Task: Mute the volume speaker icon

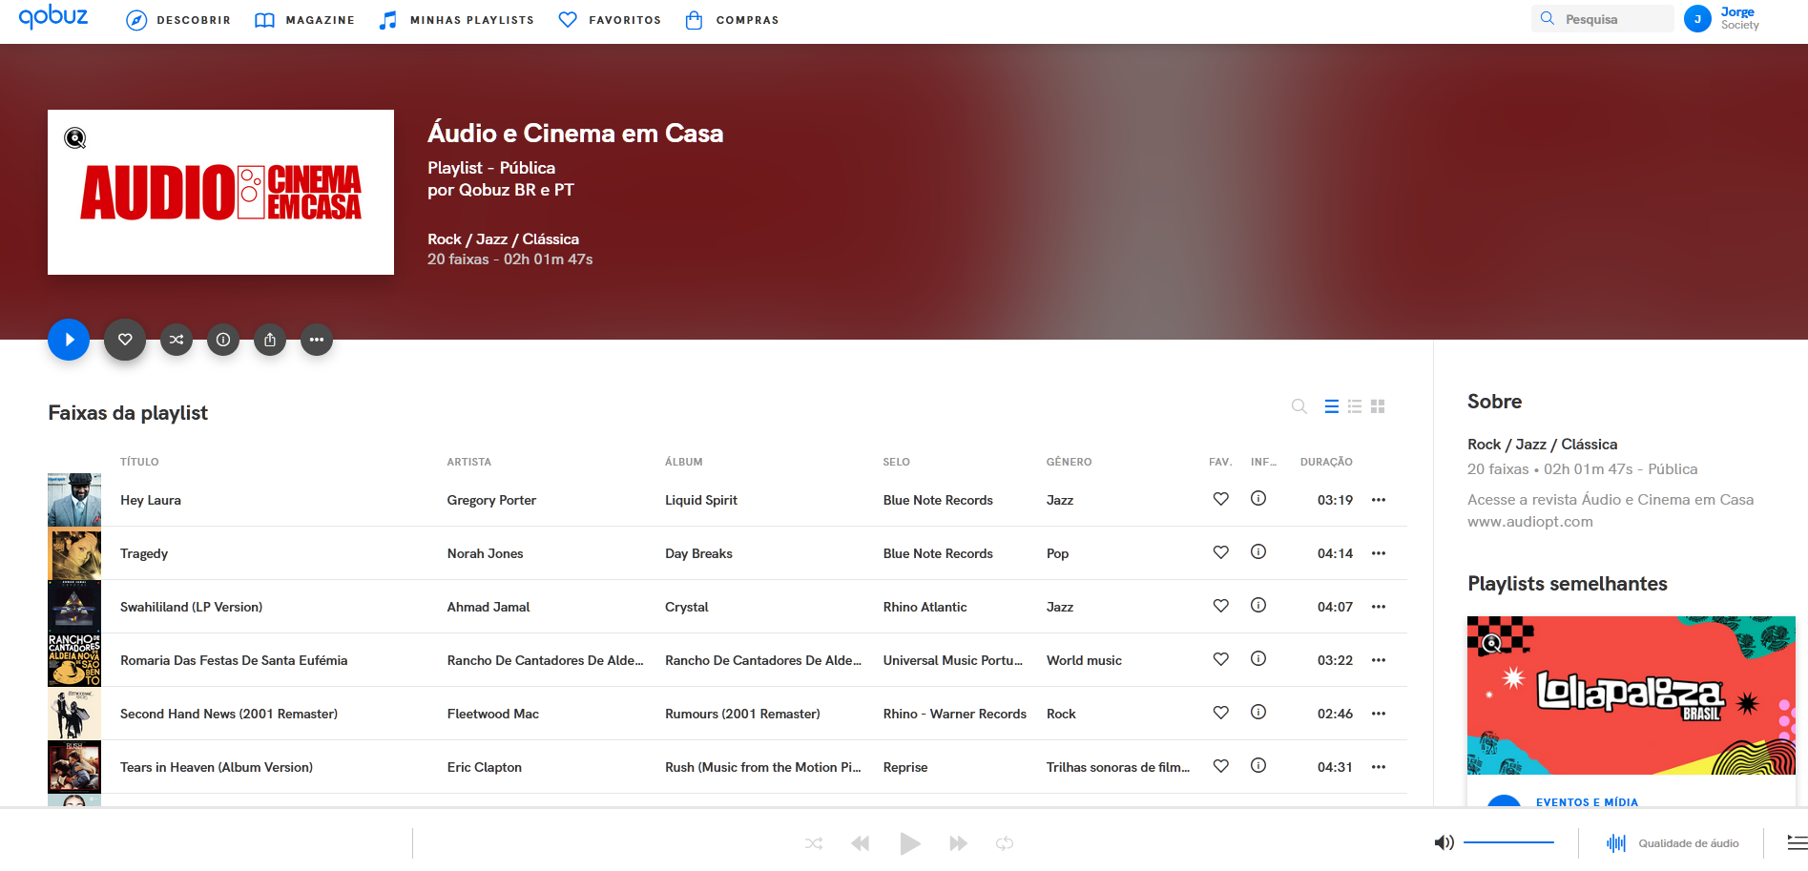Action: pos(1444,842)
